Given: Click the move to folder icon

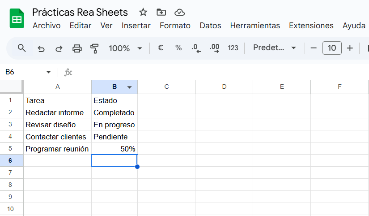Looking at the screenshot, I should 161,12.
